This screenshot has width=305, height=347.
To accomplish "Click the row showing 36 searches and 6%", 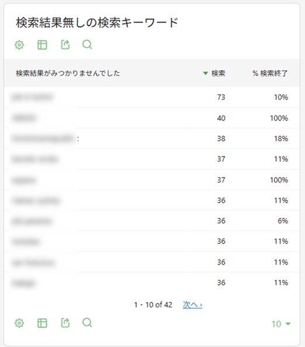I will click(x=152, y=221).
